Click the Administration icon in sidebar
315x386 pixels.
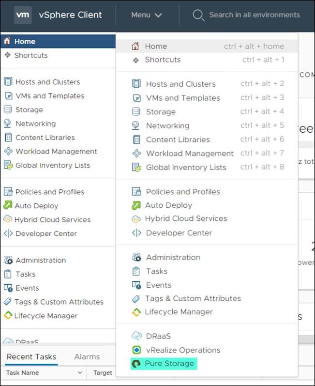point(8,260)
